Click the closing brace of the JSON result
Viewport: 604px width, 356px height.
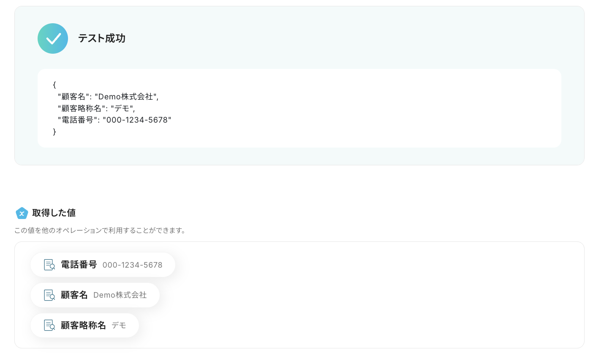click(54, 132)
